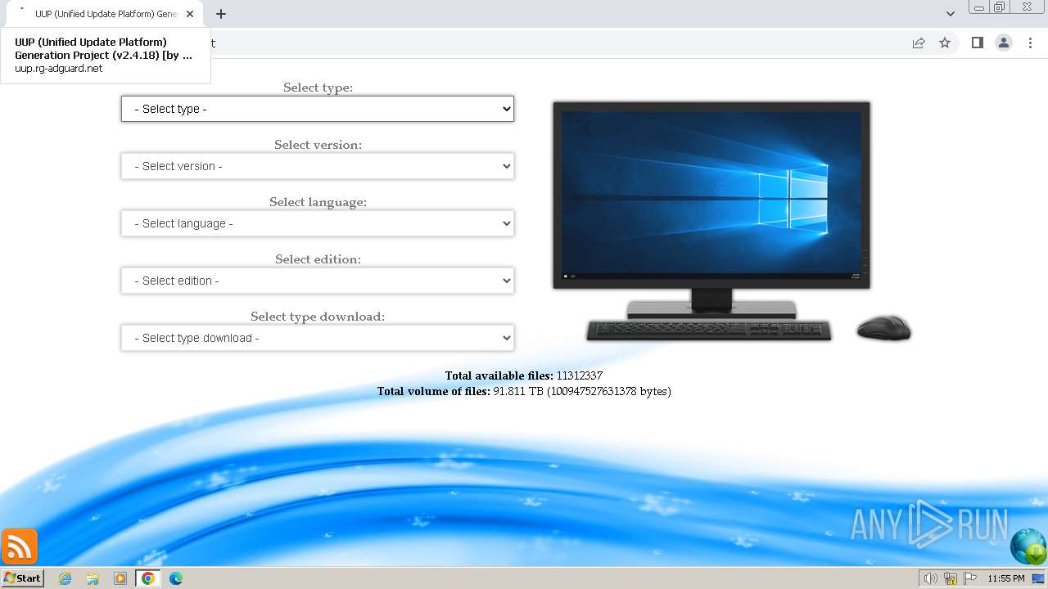The width and height of the screenshot is (1048, 589).
Task: Click the 'Select type:' label
Action: pos(318,88)
